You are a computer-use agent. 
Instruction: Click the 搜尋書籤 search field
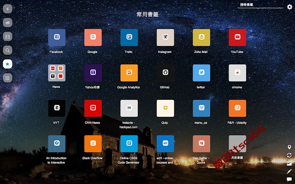(x=260, y=5)
